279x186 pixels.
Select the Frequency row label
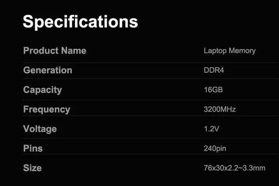tap(46, 109)
